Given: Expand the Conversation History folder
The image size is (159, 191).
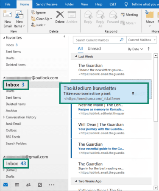Looking at the screenshot, I should [x=4, y=117].
